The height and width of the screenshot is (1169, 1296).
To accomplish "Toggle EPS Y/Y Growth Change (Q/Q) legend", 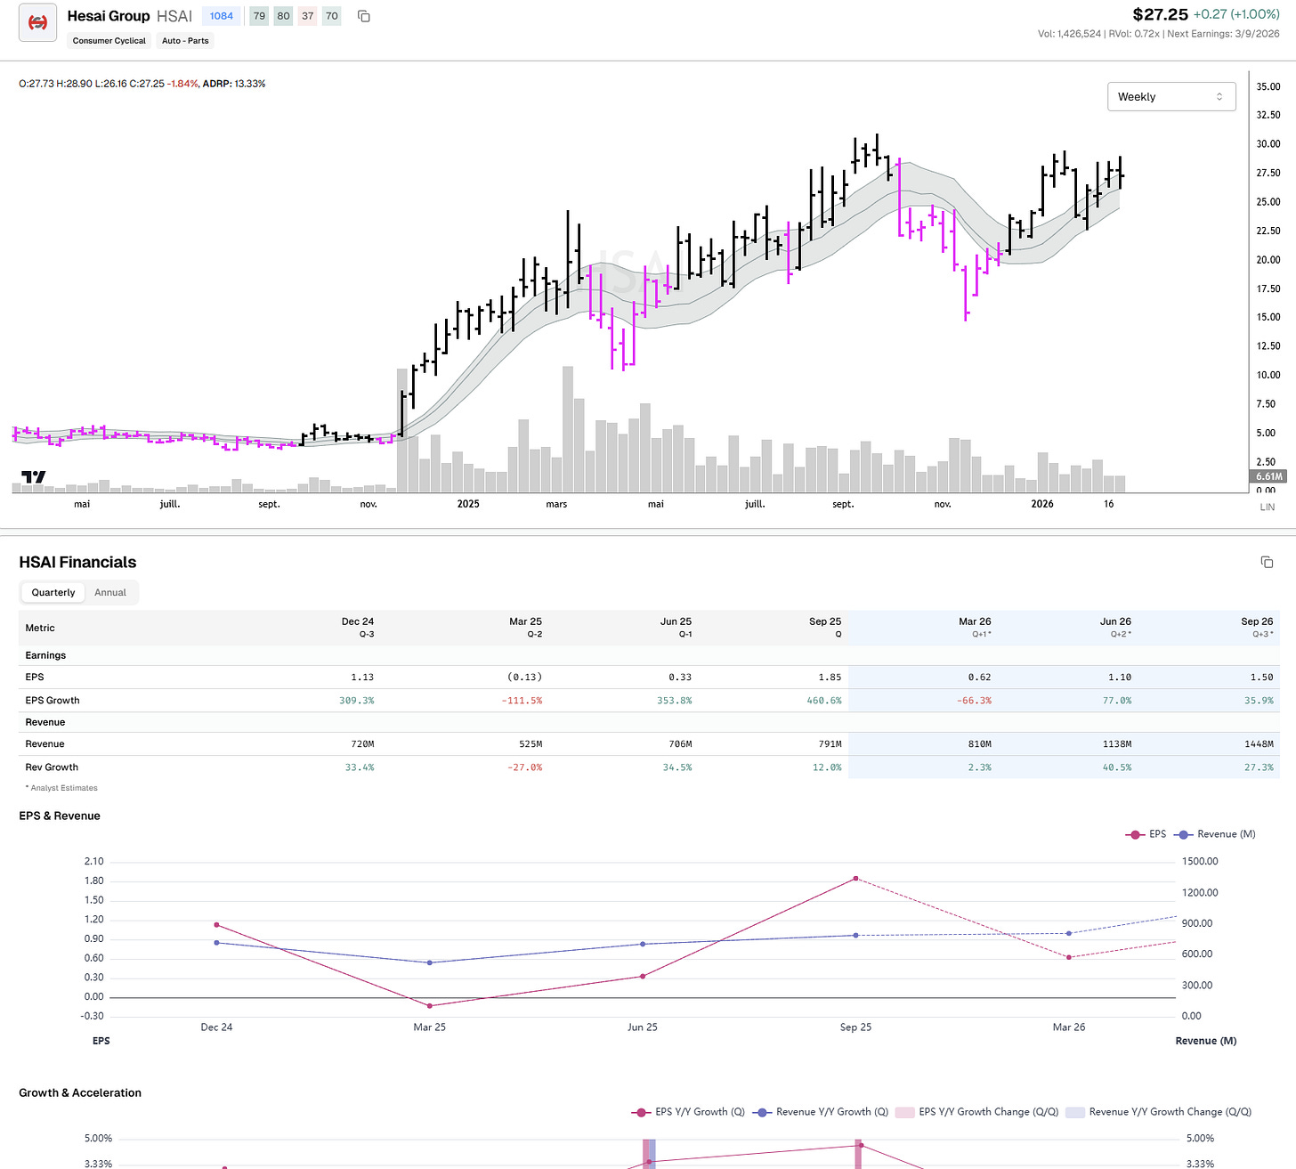I will click(x=977, y=1112).
